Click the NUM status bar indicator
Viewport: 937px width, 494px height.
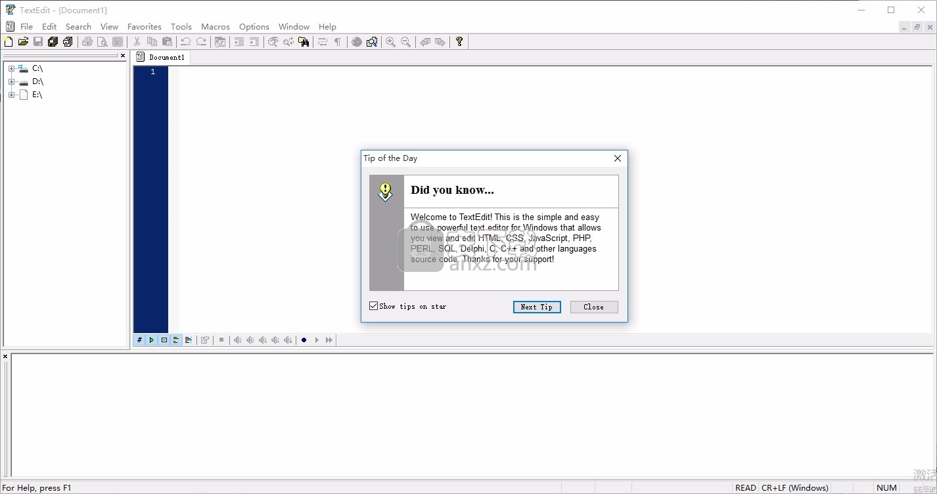(886, 488)
